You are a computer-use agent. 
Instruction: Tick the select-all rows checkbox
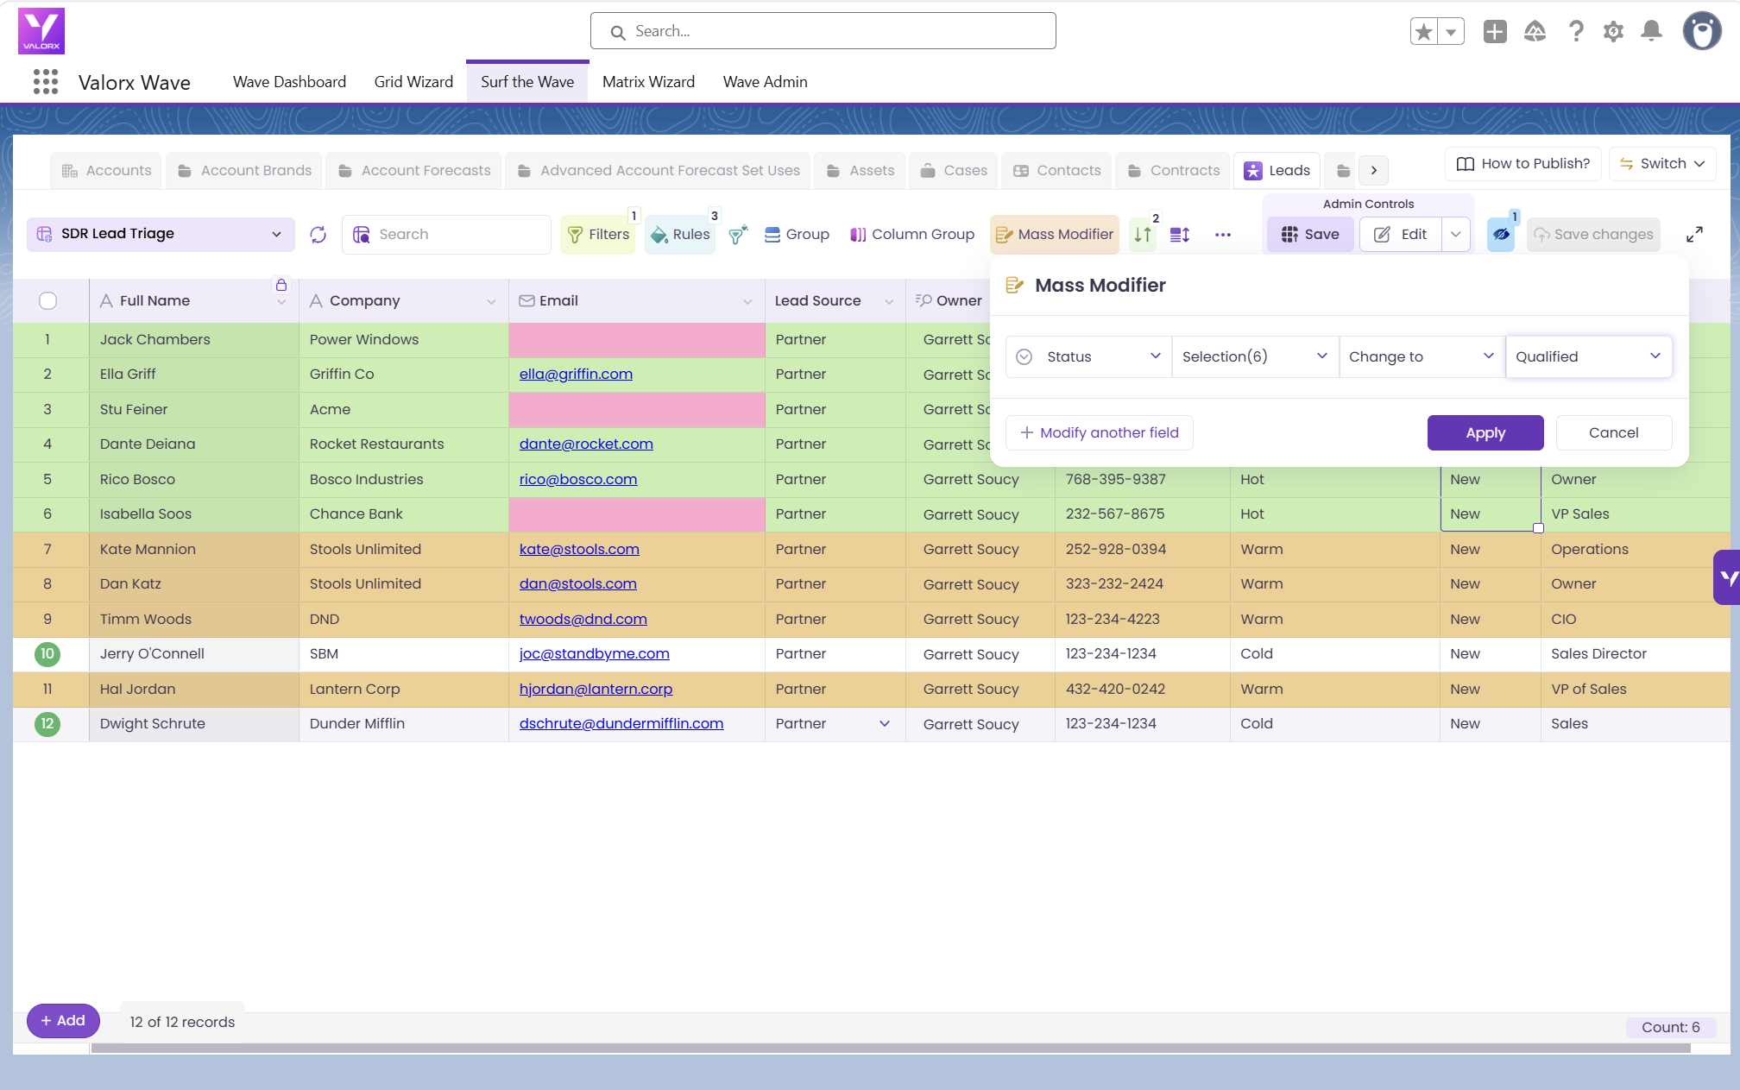(x=48, y=300)
